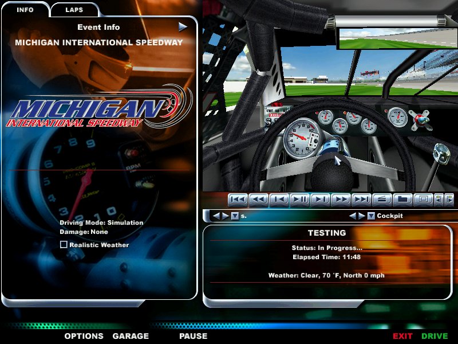
Task: Step forward one replay frame
Action: (x=320, y=200)
